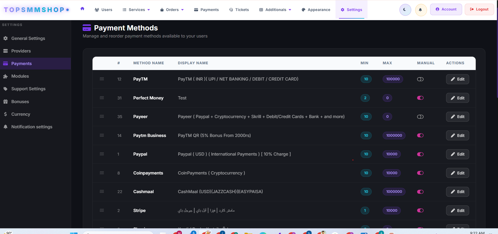Click the PayTM max value 100000
Screen dimensions: 498x234
click(x=393, y=79)
